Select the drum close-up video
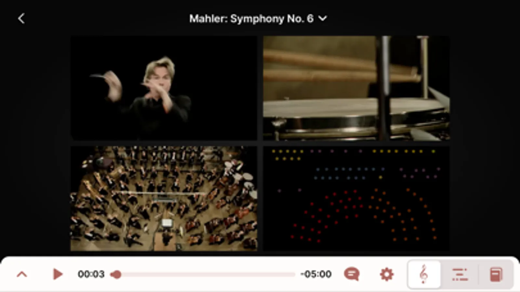520x292 pixels. (x=356, y=88)
